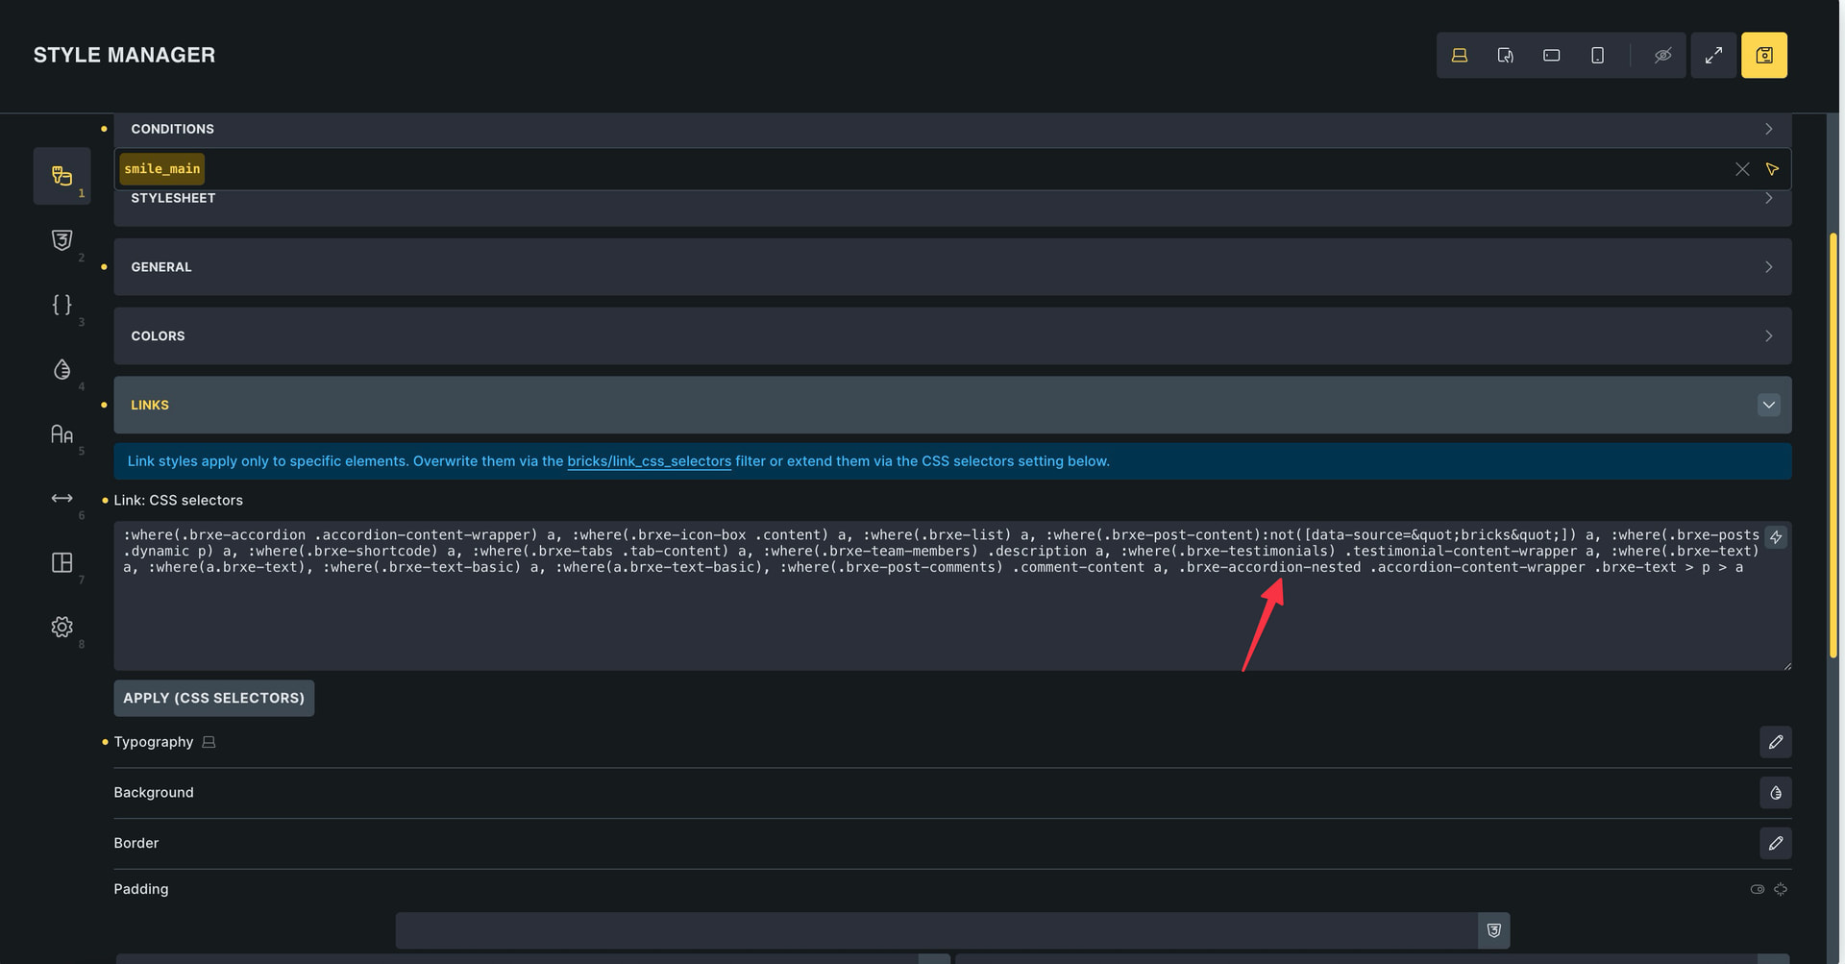The height and width of the screenshot is (964, 1845).
Task: Click APPLY (CSS SELECTORS) button
Action: 213,698
